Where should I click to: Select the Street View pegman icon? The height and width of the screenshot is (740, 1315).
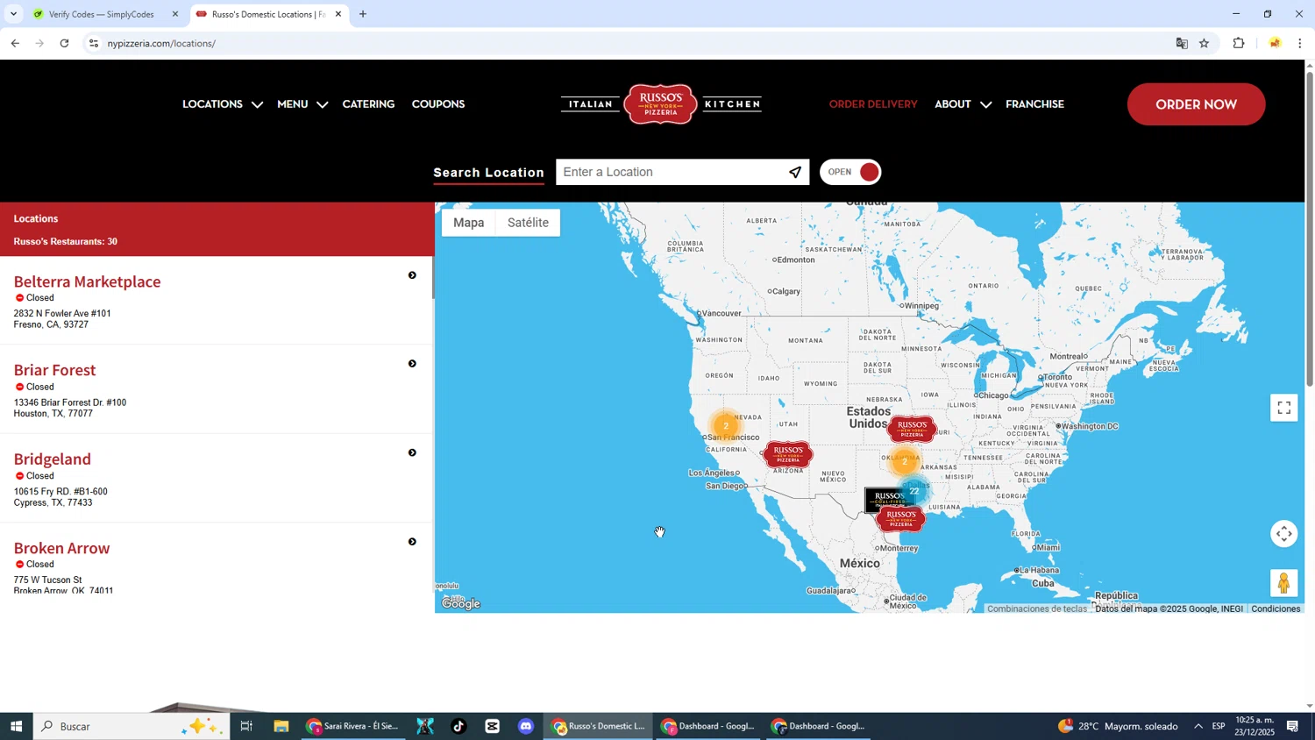1283,583
